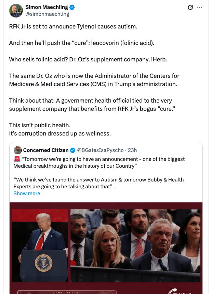This screenshot has width=211, height=294.
Task: Click Simon Maechling's profile avatar
Action: pos(16,11)
